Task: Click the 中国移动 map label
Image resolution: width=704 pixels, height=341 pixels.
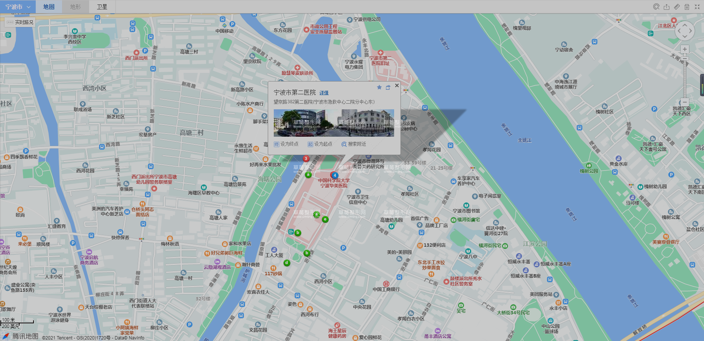Action: click(x=225, y=31)
